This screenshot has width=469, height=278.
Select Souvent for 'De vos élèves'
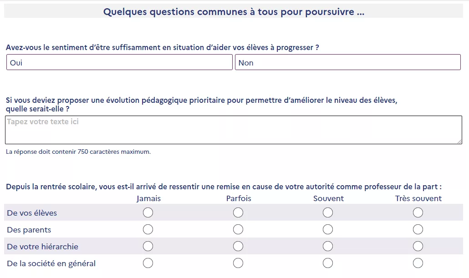click(328, 212)
